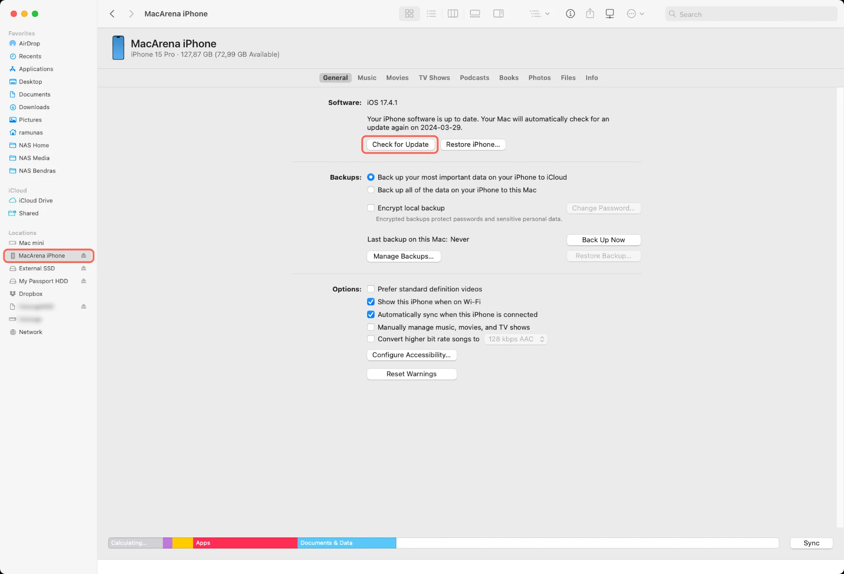Enable Encrypt local backup

(x=371, y=208)
